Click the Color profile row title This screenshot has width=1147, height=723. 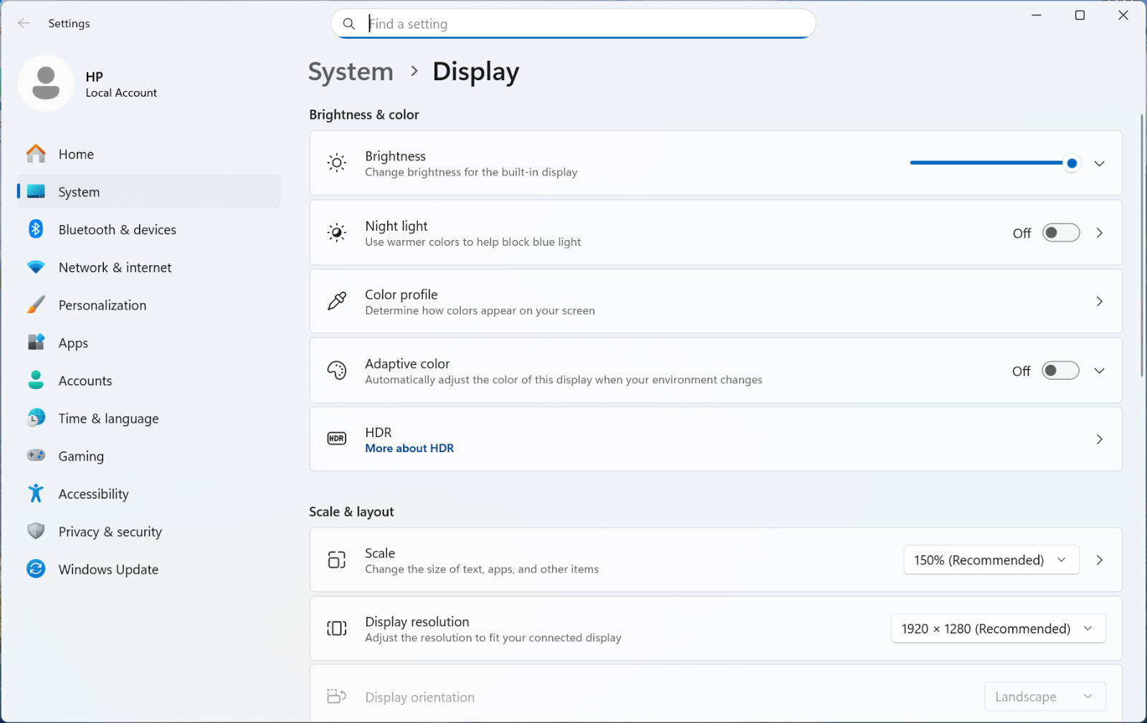(401, 295)
